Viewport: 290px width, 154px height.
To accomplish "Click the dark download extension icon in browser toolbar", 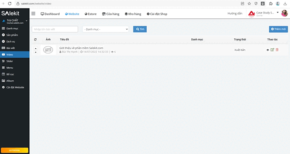I will tap(263, 4).
